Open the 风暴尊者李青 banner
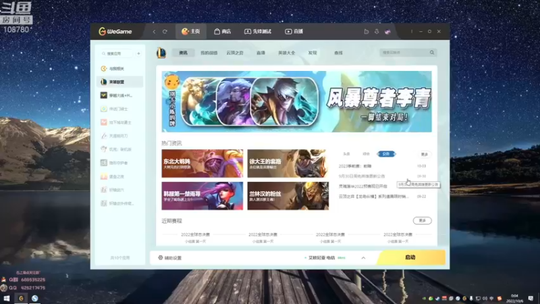 pos(296,102)
